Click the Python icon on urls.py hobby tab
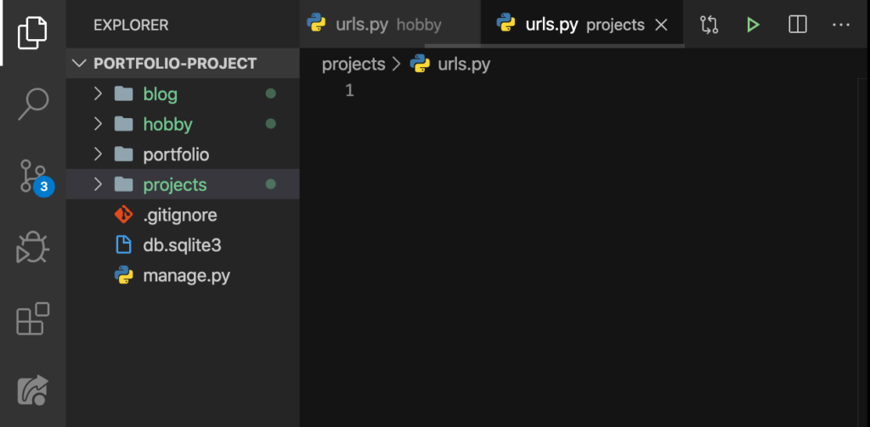This screenshot has width=870, height=427. pyautogui.click(x=316, y=22)
